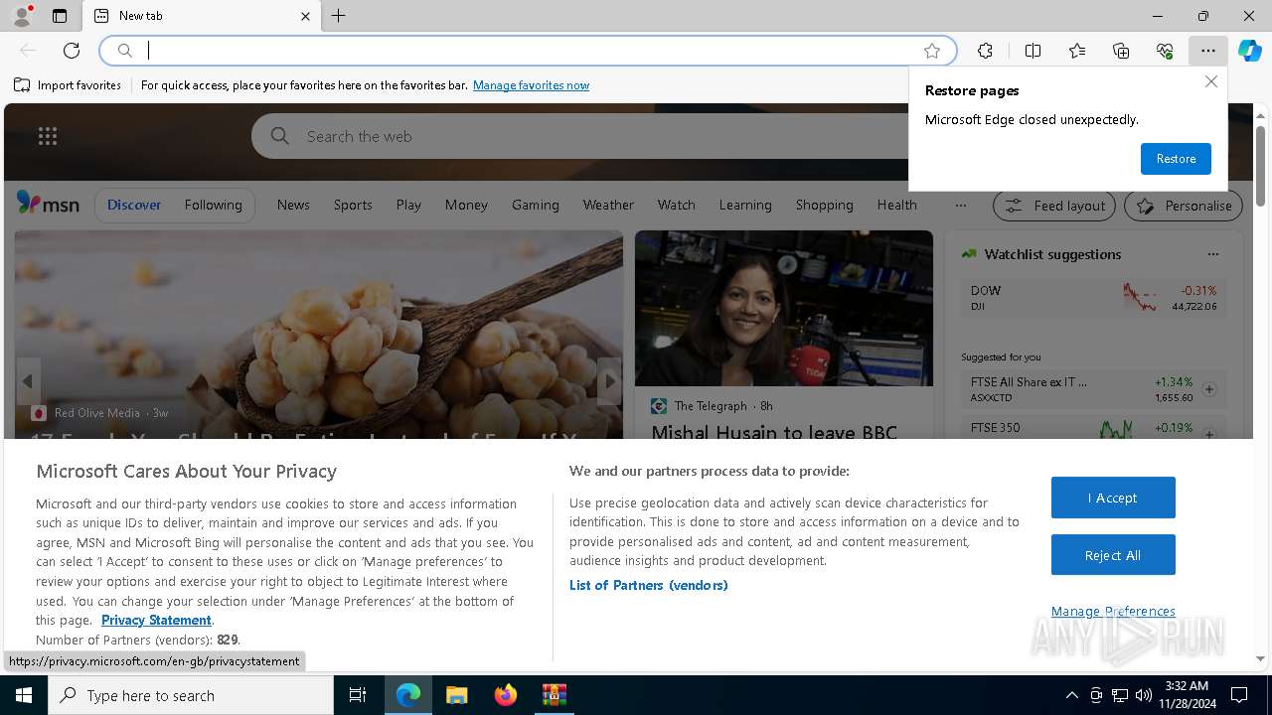This screenshot has height=715, width=1272.
Task: Open a new tab with plus button
Action: (x=339, y=16)
